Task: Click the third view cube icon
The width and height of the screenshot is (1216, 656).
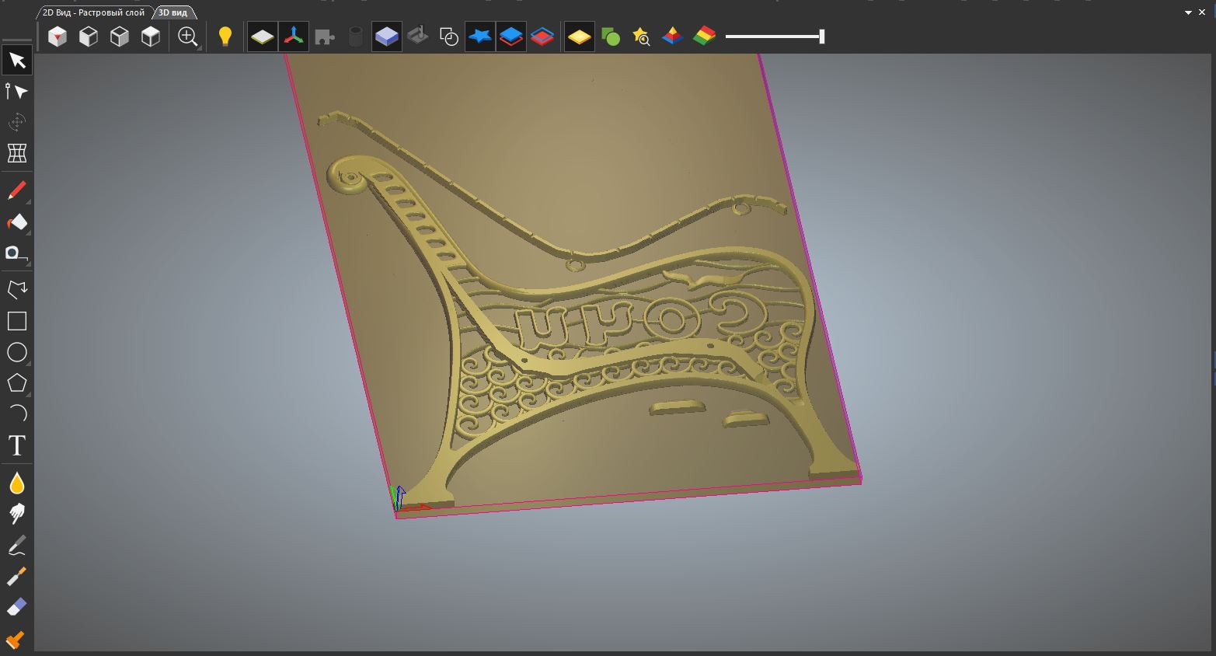Action: [x=120, y=37]
